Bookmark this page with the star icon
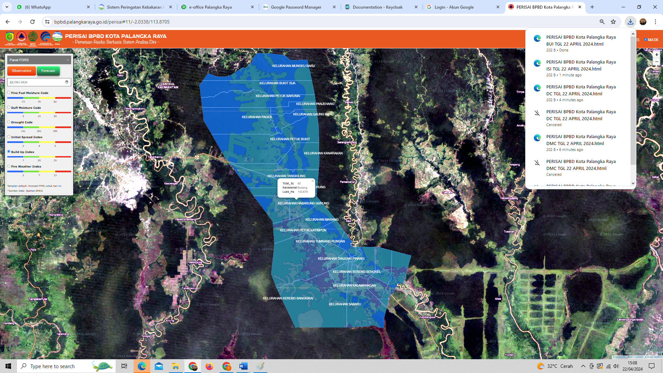Screen dimensions: 663x373 pyautogui.click(x=613, y=22)
